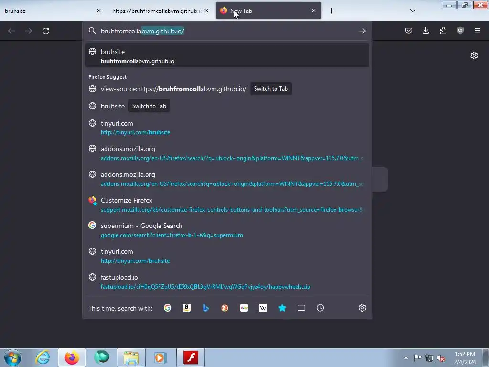Click Switch to Tab beside bruhsite

point(149,106)
